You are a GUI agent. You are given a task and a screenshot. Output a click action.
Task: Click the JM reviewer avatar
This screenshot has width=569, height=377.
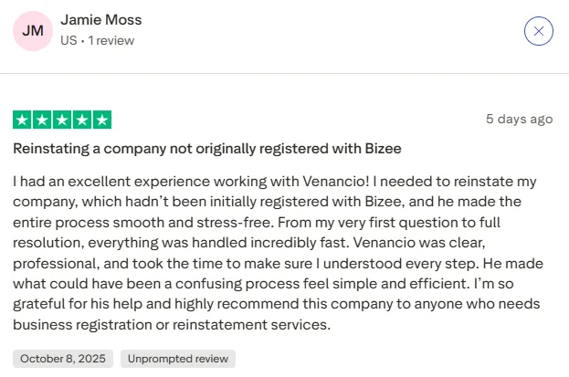pos(32,31)
